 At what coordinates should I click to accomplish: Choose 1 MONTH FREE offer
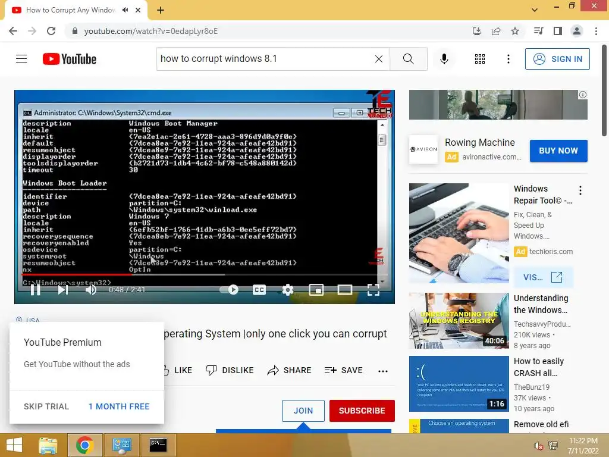[119, 406]
